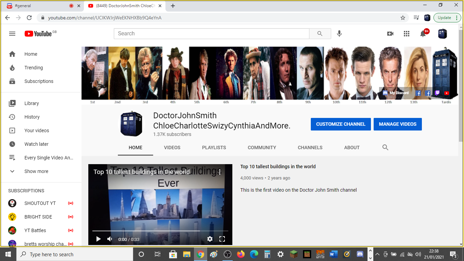This screenshot has height=261, width=464.
Task: Click the address bar URL
Action: point(105,18)
